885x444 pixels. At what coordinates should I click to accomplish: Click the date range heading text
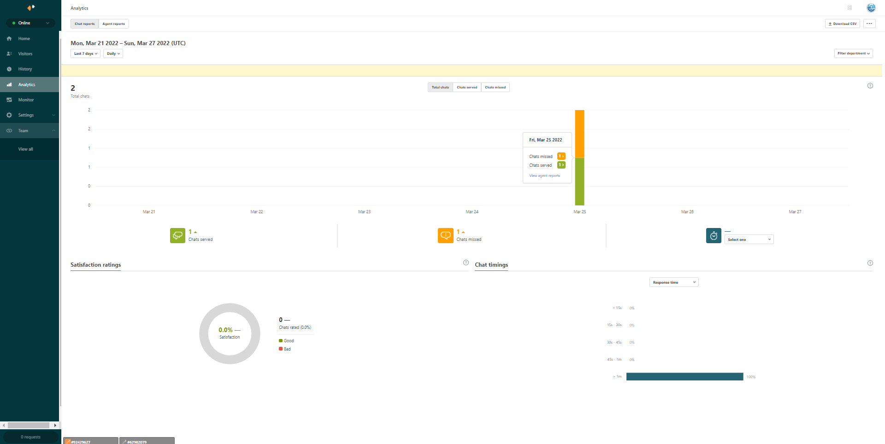[x=128, y=43]
